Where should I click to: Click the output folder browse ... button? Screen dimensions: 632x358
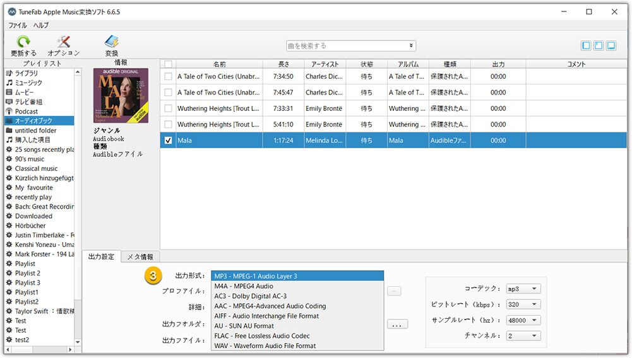[x=397, y=324]
